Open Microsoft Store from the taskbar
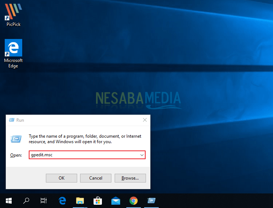 click(98, 201)
